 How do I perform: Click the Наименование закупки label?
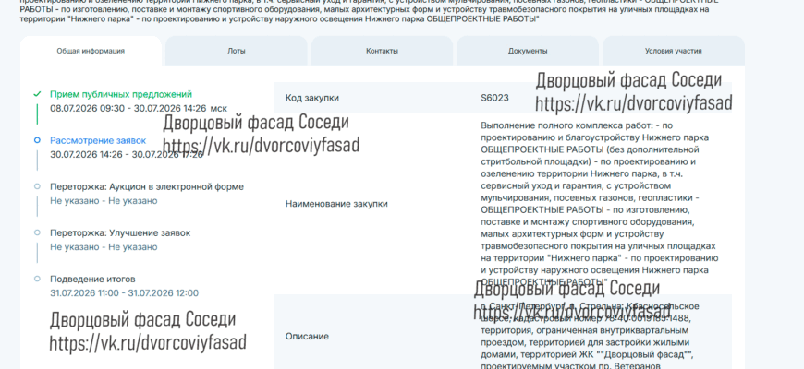coord(336,204)
